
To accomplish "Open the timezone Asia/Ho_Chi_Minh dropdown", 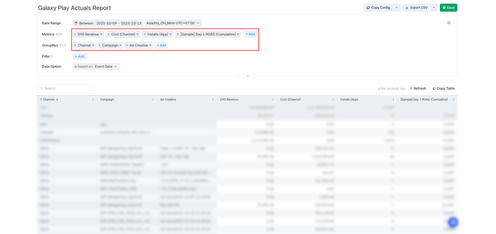I will pyautogui.click(x=173, y=23).
